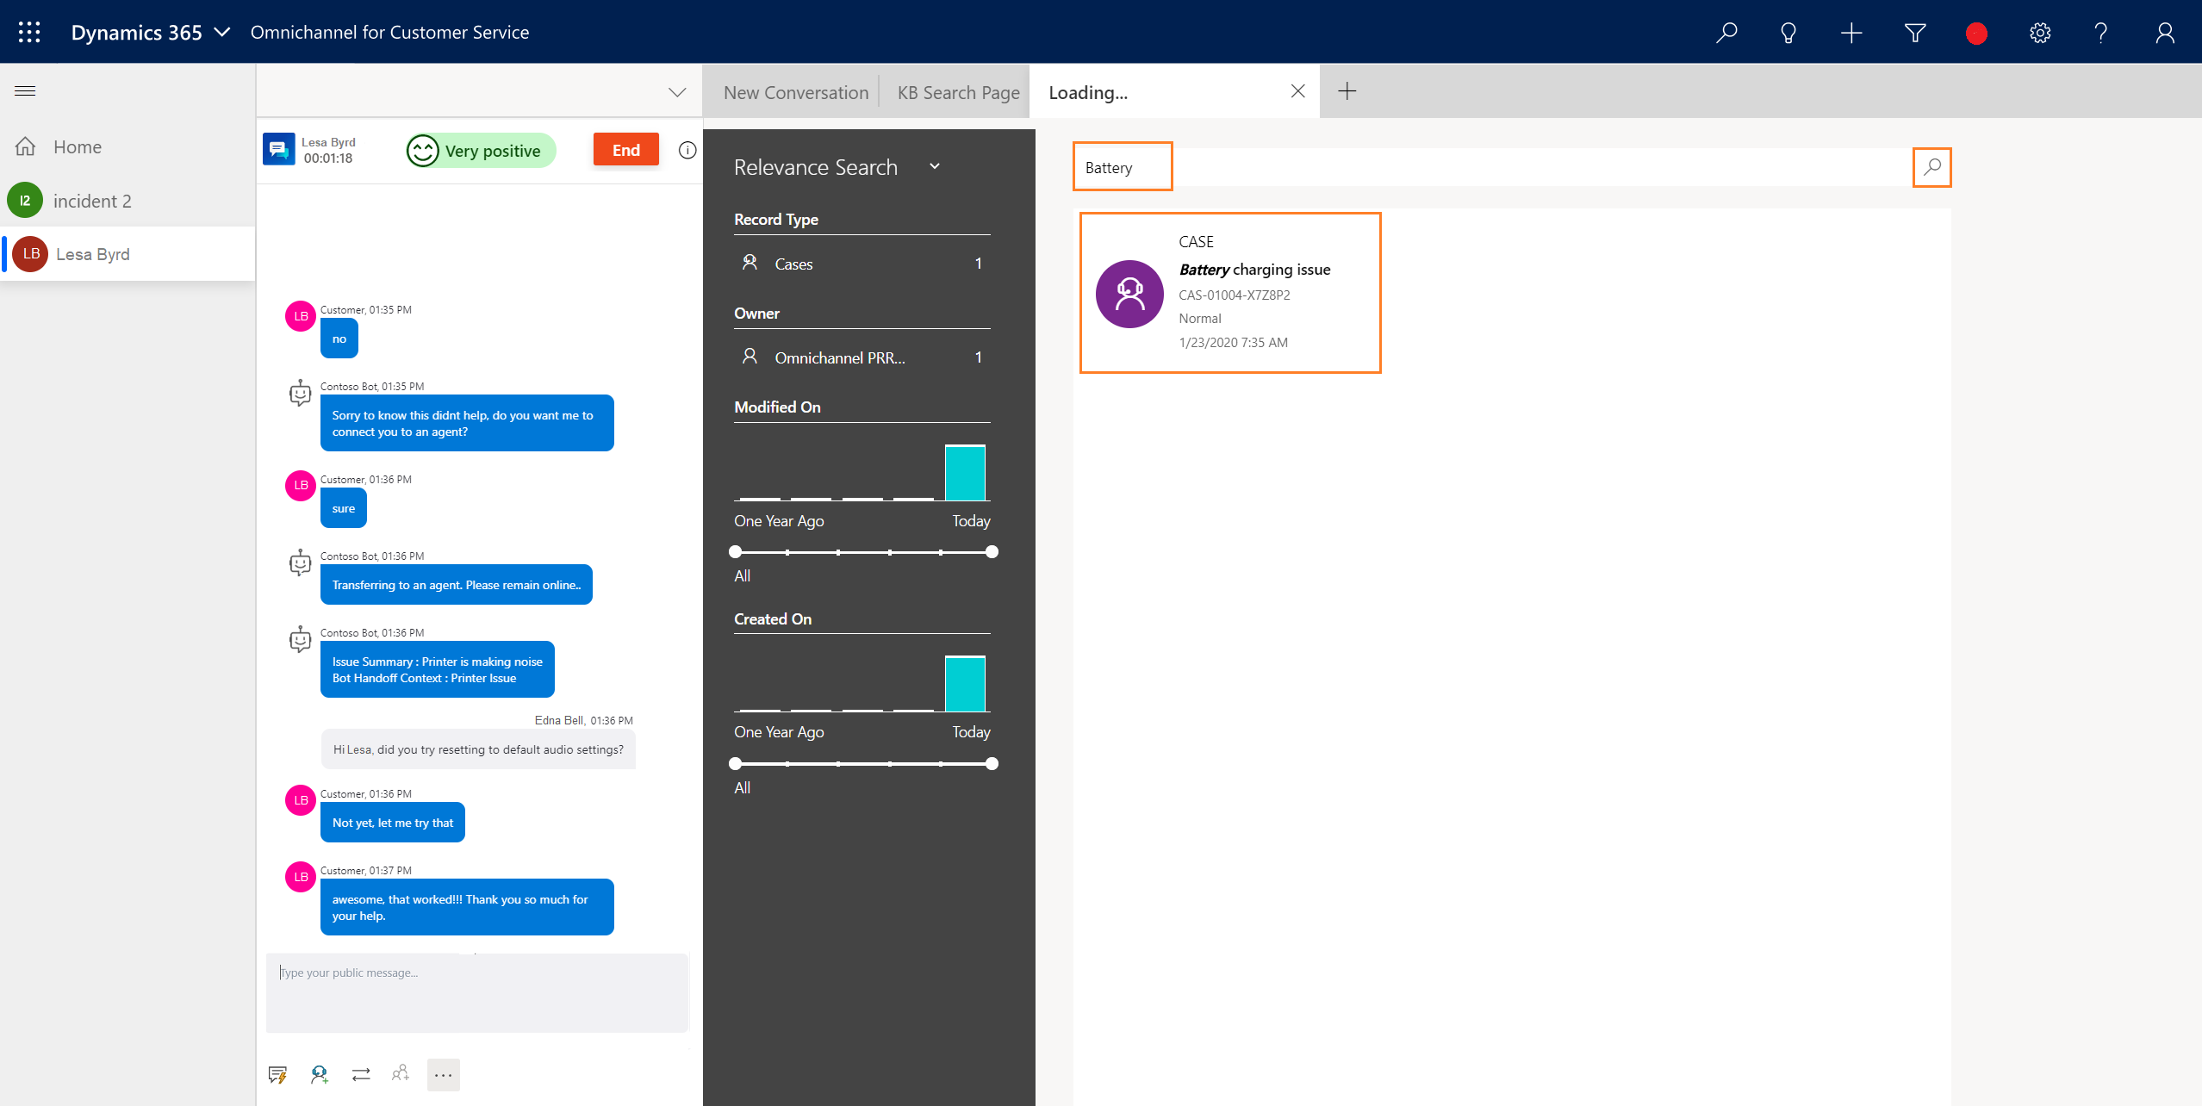This screenshot has height=1106, width=2202.
Task: Click the add participant icon in chat toolbar
Action: pos(401,1075)
